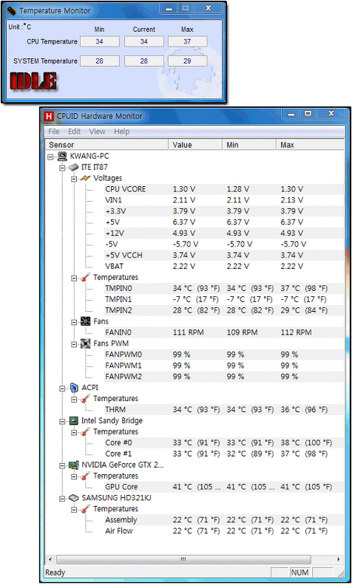Viewport: 355px width, 588px height.
Task: Click the KWANG-PC computer icon
Action: (63, 156)
